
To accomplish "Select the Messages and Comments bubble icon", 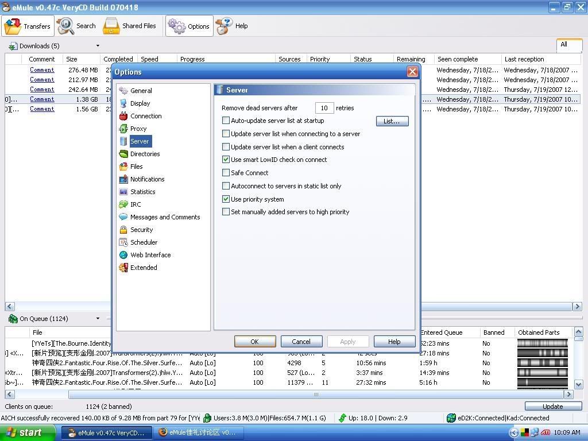I will [x=123, y=217].
